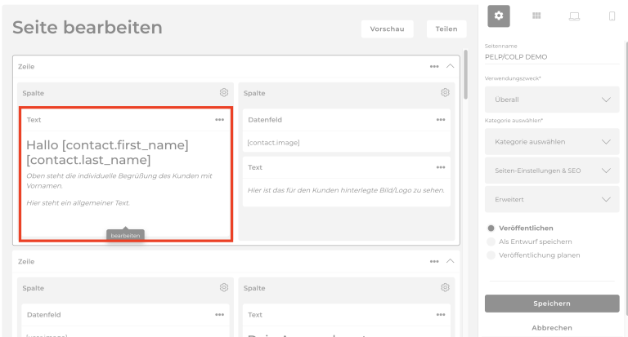Expand Seiten-Einstellungen & SEO section
This screenshot has width=628, height=337.
tap(552, 171)
